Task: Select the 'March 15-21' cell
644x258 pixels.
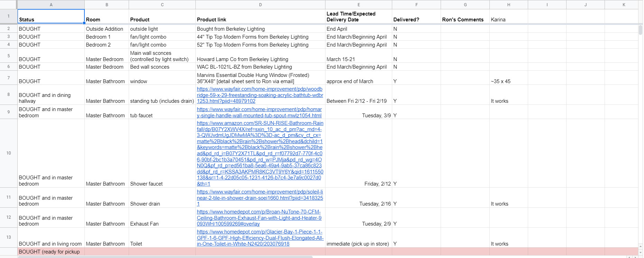Action: pyautogui.click(x=359, y=56)
